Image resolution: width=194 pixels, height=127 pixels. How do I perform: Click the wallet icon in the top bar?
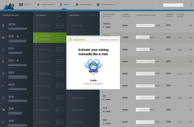21,4
